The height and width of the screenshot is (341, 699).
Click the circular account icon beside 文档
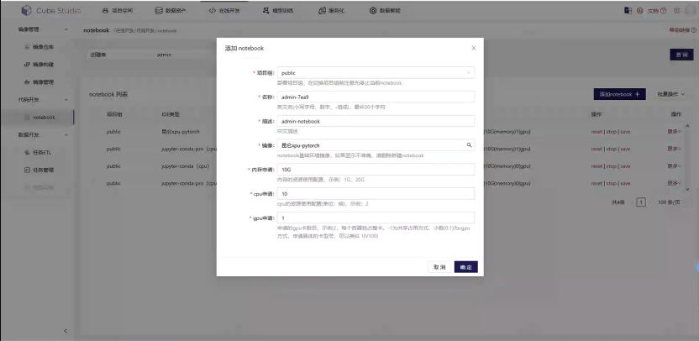(x=640, y=11)
